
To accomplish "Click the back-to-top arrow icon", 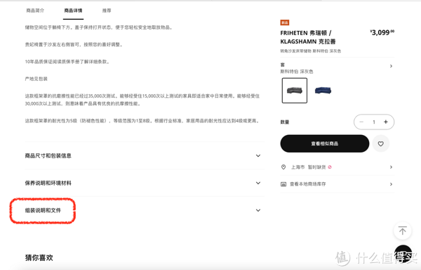I will point(402,231).
